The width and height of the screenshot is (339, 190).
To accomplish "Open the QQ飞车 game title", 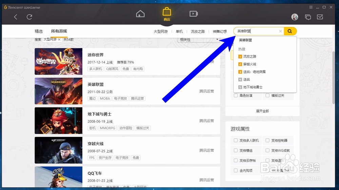I will 95,173.
